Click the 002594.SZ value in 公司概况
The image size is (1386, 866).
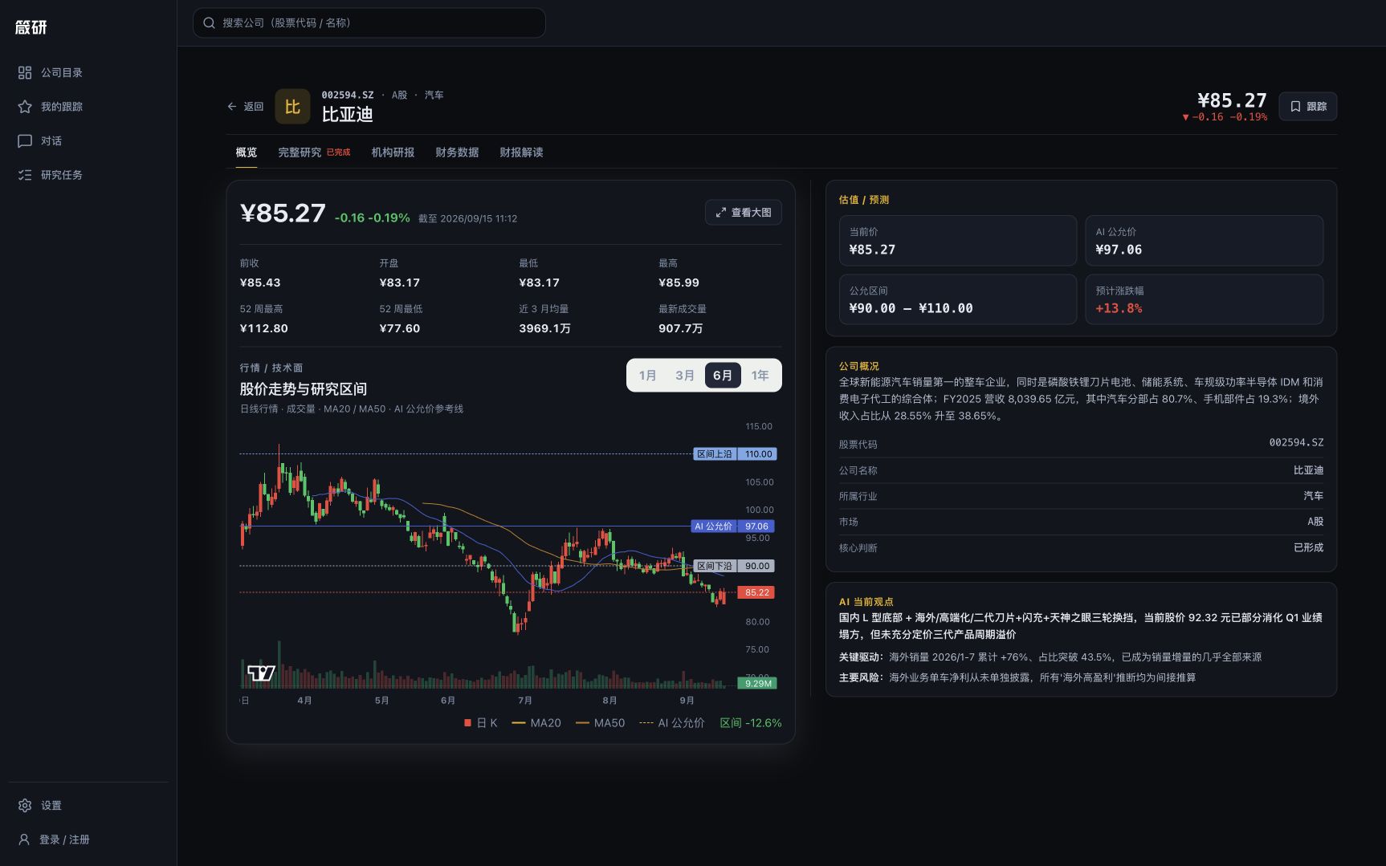click(1296, 442)
